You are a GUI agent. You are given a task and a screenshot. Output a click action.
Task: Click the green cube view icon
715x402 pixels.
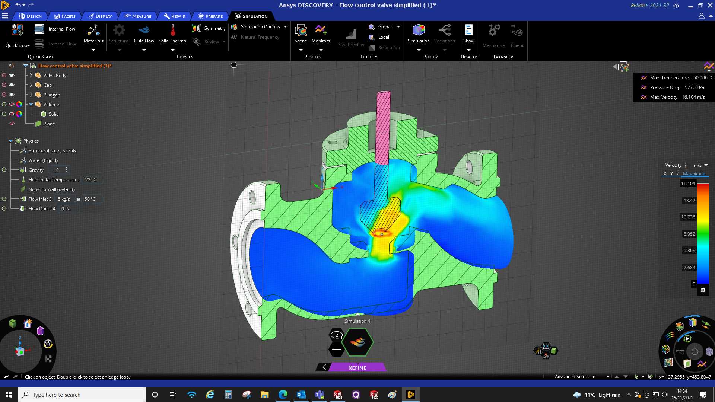click(x=13, y=323)
